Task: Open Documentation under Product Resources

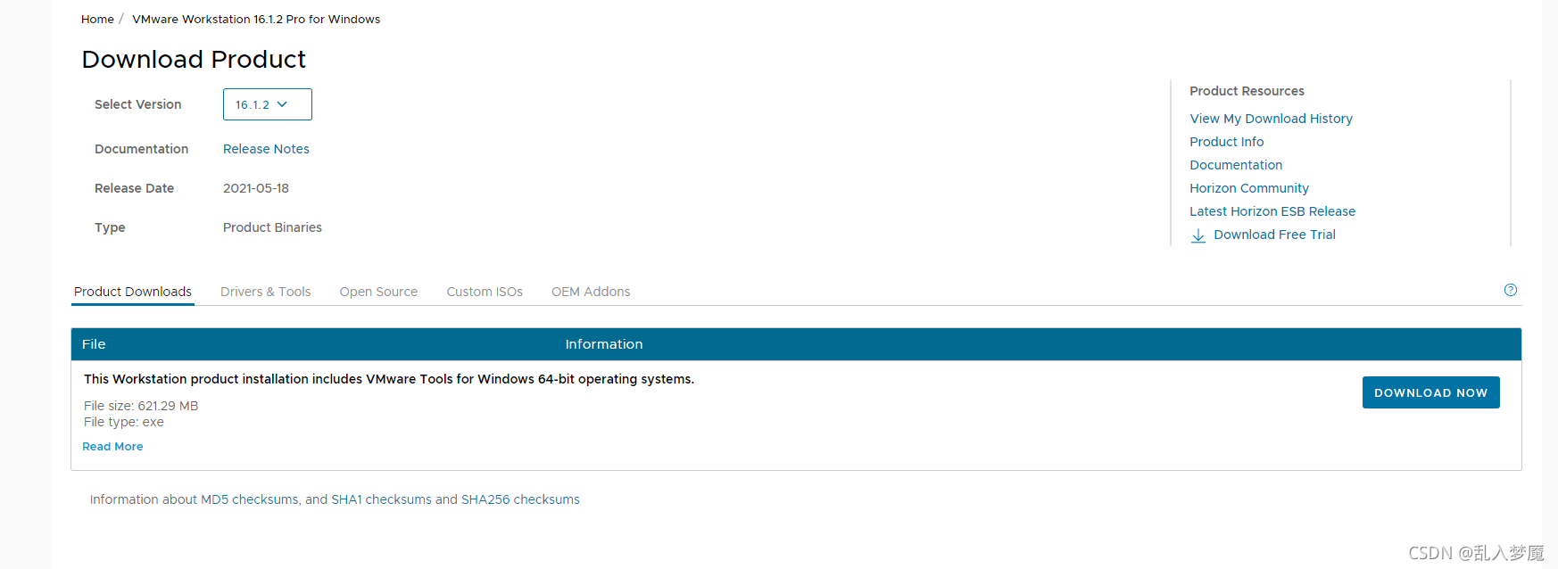Action: click(1236, 165)
